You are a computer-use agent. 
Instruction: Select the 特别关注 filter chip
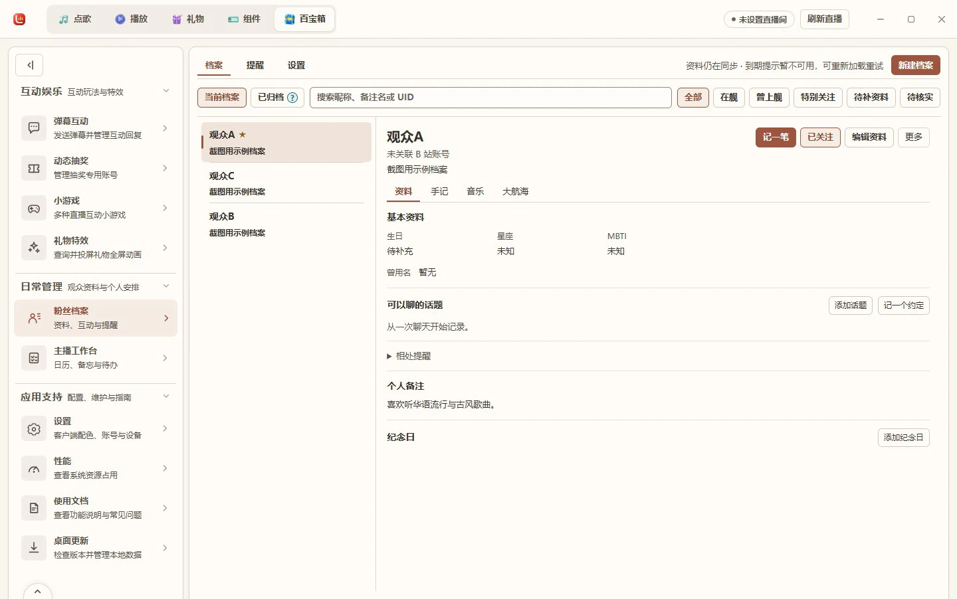(818, 97)
